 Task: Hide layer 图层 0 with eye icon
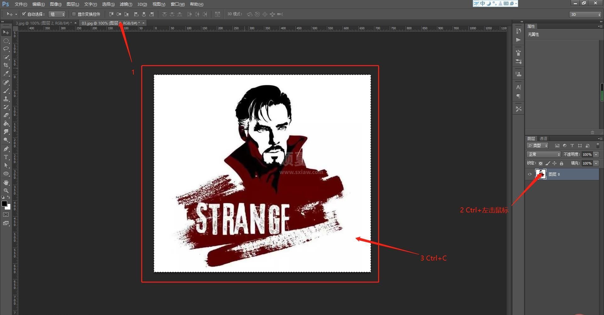[x=530, y=174]
